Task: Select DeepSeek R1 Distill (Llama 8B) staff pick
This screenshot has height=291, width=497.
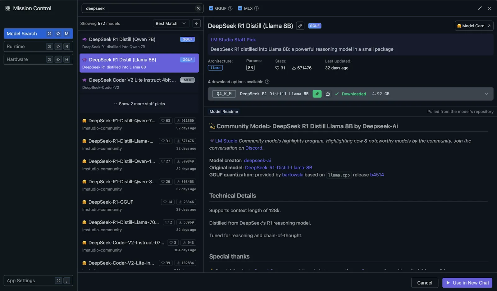Action: (139, 63)
